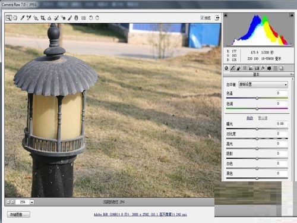Viewport: 297px width, 223px height.
Task: Click the 阴影 Shadows slider handle
Action: click(x=257, y=158)
